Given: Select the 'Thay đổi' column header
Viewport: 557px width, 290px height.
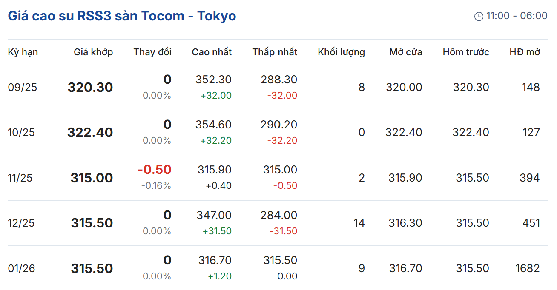Looking at the screenshot, I should click(152, 52).
